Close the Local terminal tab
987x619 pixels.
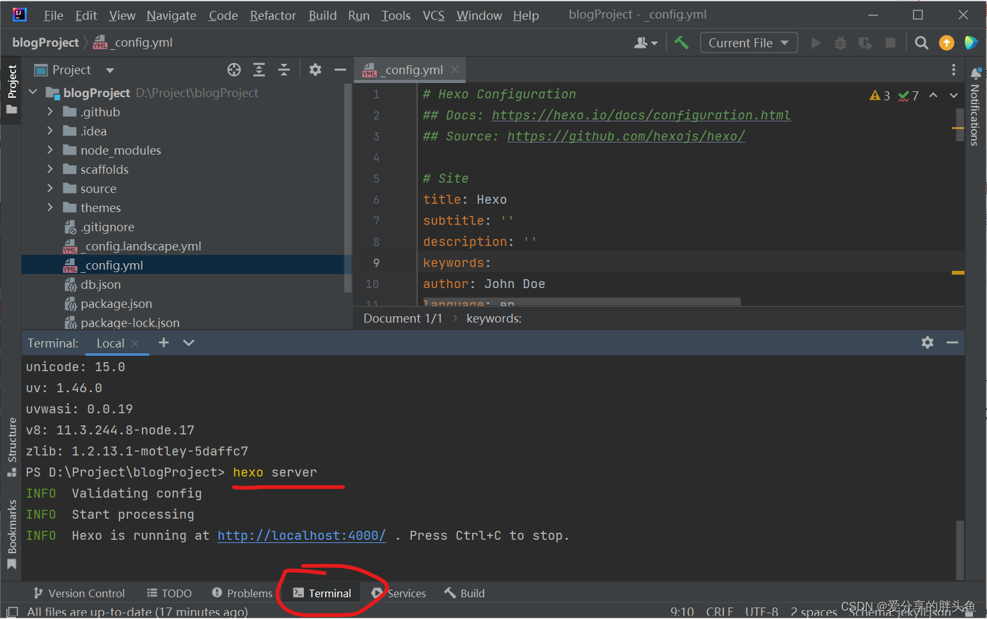(x=135, y=344)
